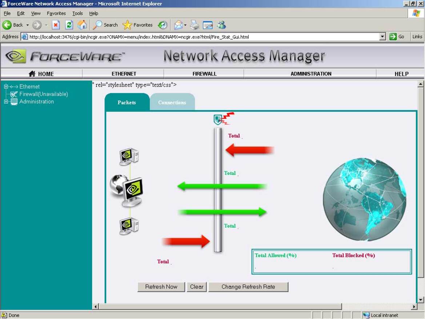Open the Forward button history dropdown
Image resolution: width=425 pixels, height=319 pixels.
click(x=46, y=25)
